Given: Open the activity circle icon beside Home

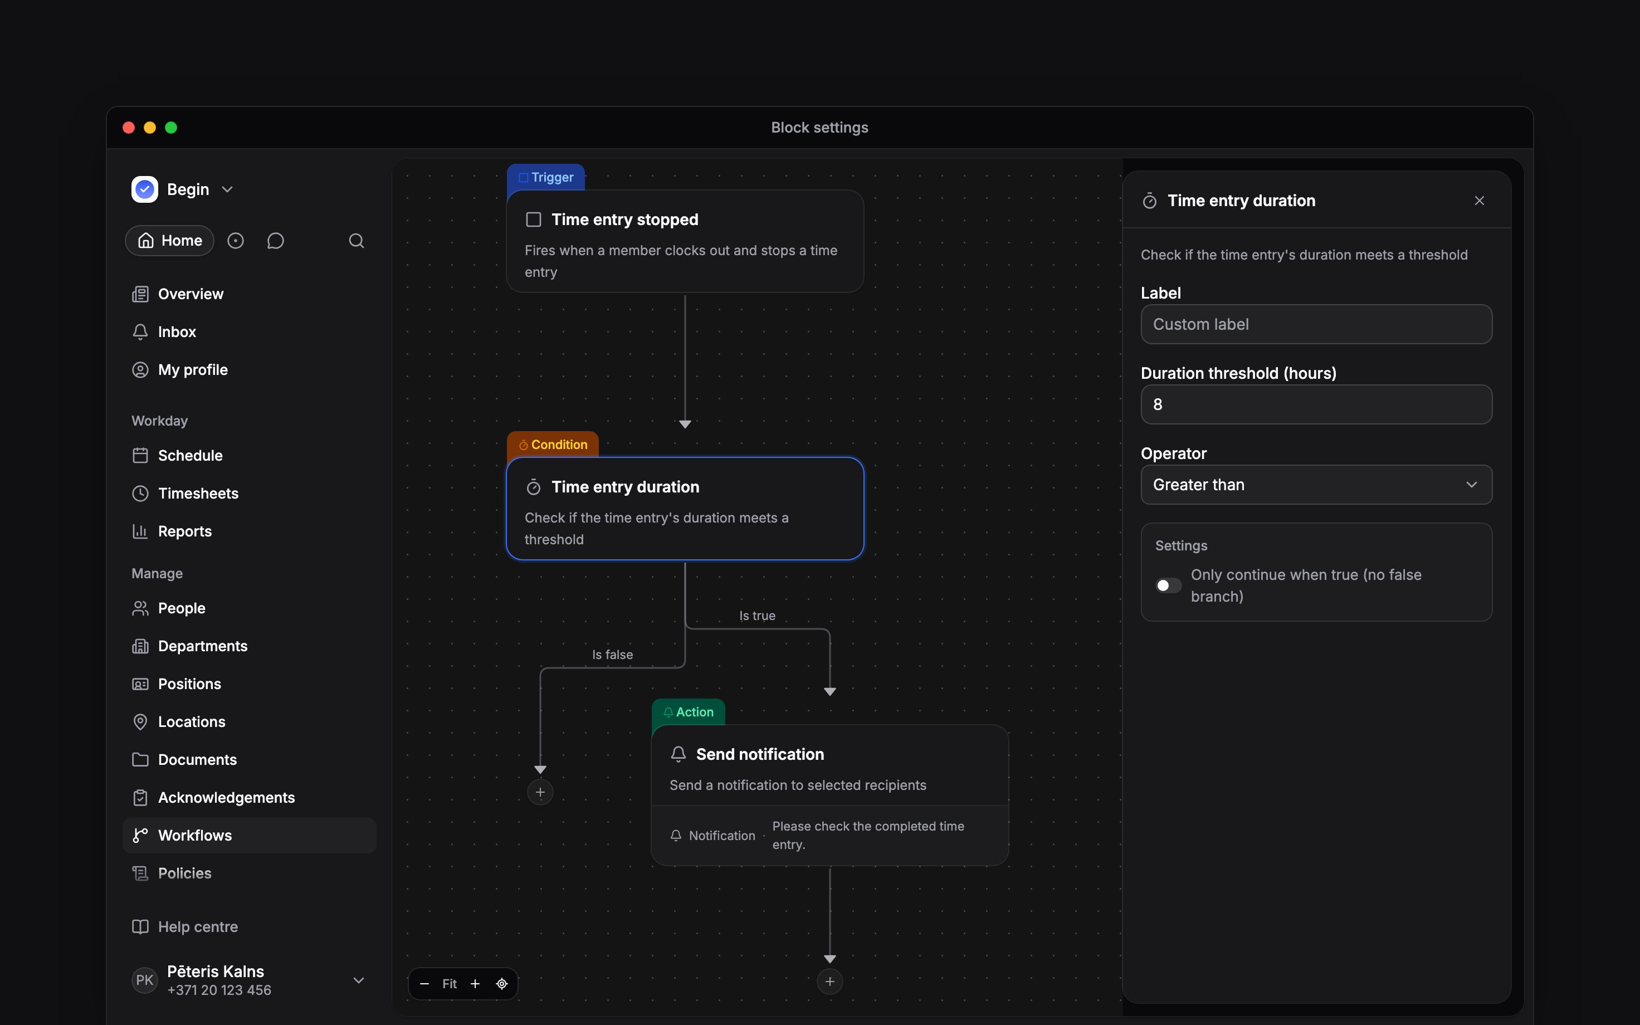Looking at the screenshot, I should 235,241.
